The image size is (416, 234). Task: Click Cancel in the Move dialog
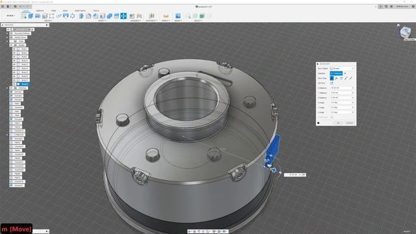pos(350,123)
